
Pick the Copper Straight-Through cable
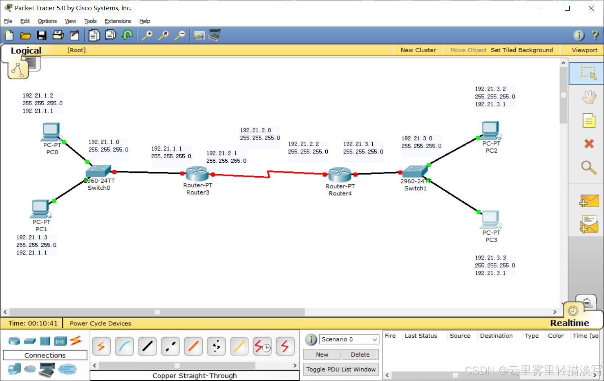click(147, 347)
